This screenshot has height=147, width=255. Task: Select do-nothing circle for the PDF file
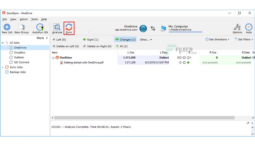184,63
